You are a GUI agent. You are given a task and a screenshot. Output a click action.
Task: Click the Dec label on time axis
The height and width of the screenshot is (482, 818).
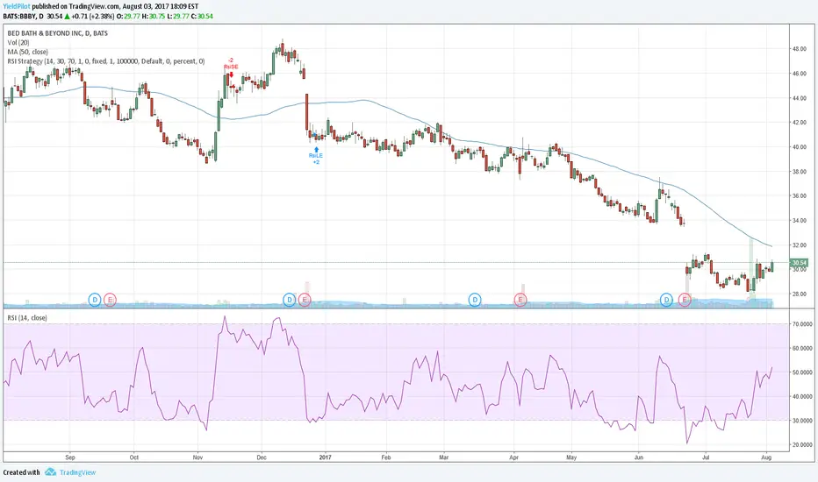click(x=262, y=457)
